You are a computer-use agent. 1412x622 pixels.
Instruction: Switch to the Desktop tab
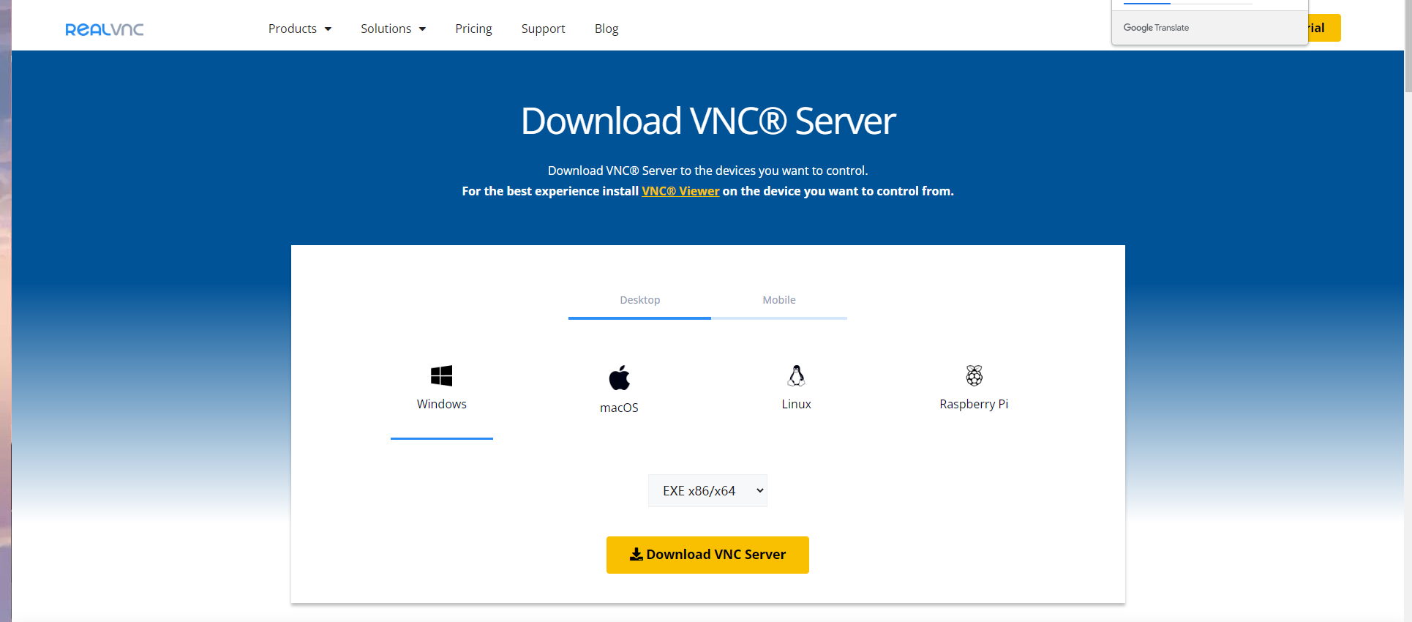point(639,300)
